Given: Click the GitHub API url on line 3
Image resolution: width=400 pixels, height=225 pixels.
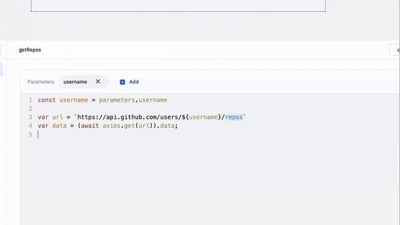Looking at the screenshot, I should pyautogui.click(x=160, y=117).
